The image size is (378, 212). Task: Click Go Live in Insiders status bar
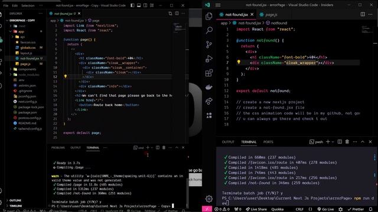pos(325,210)
